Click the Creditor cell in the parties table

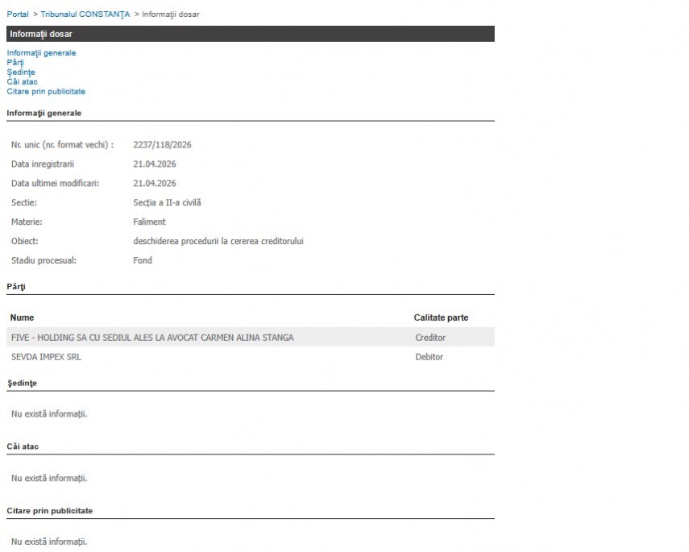(430, 338)
